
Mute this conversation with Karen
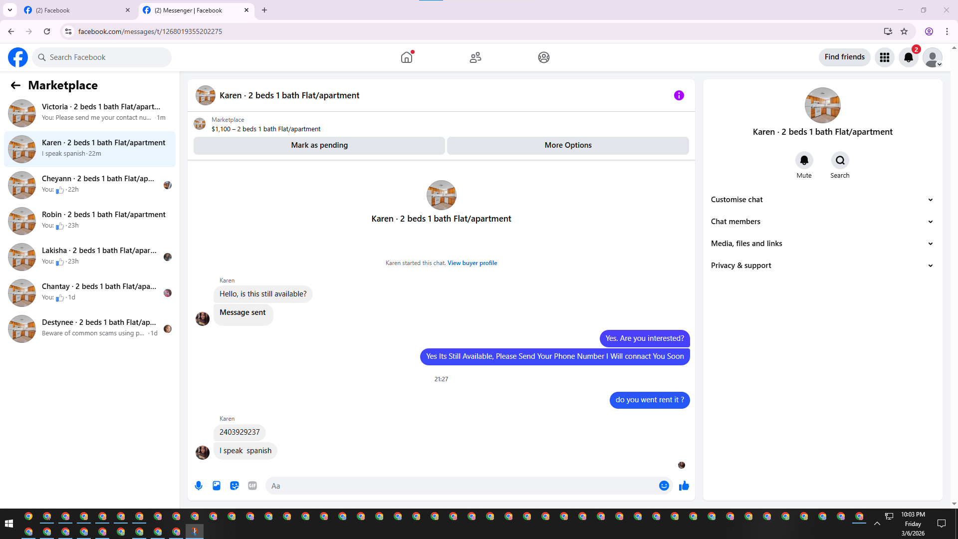pyautogui.click(x=804, y=161)
